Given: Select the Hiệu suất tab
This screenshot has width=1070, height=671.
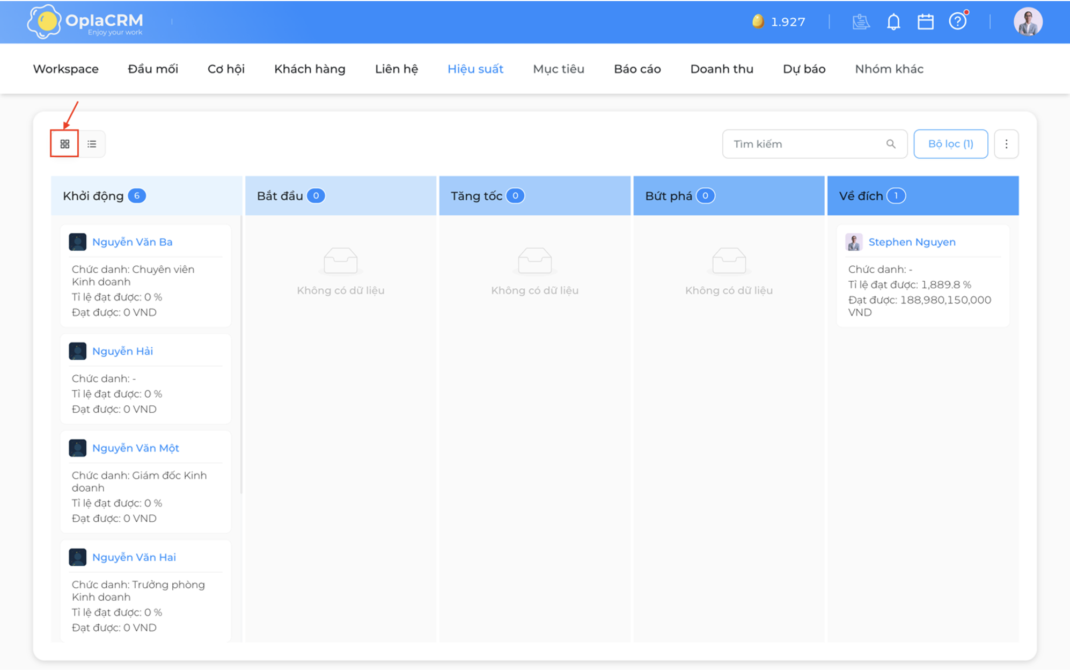Looking at the screenshot, I should pyautogui.click(x=475, y=69).
